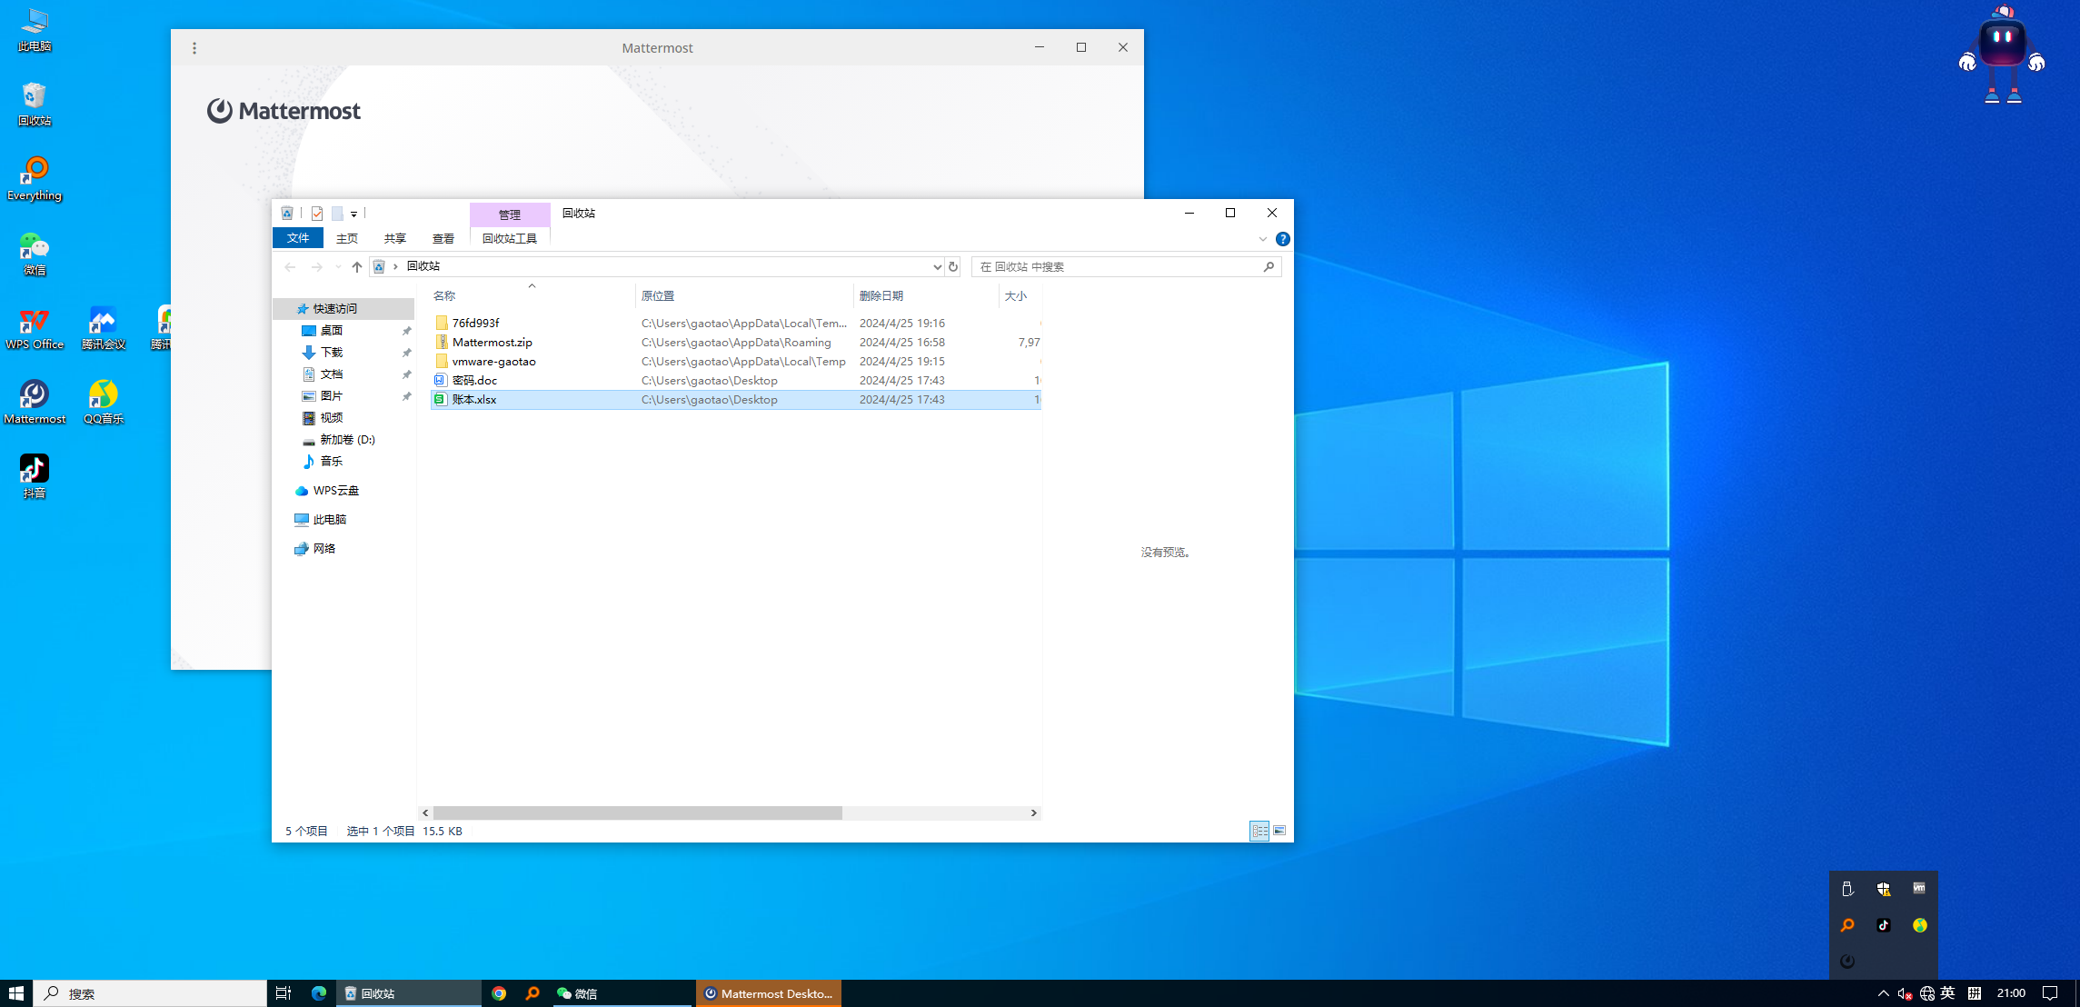Click the Douyin icon in tray popup
Screen dimensions: 2080x1007
[1883, 925]
